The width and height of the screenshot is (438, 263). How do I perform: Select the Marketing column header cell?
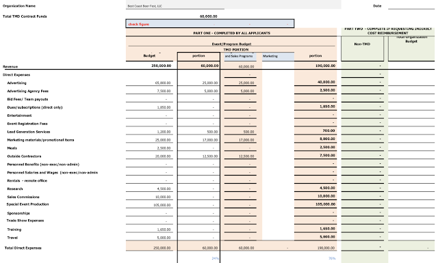tap(278, 56)
